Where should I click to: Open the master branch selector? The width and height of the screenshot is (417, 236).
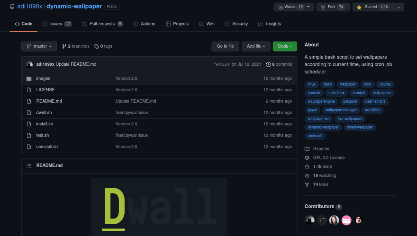pos(39,46)
